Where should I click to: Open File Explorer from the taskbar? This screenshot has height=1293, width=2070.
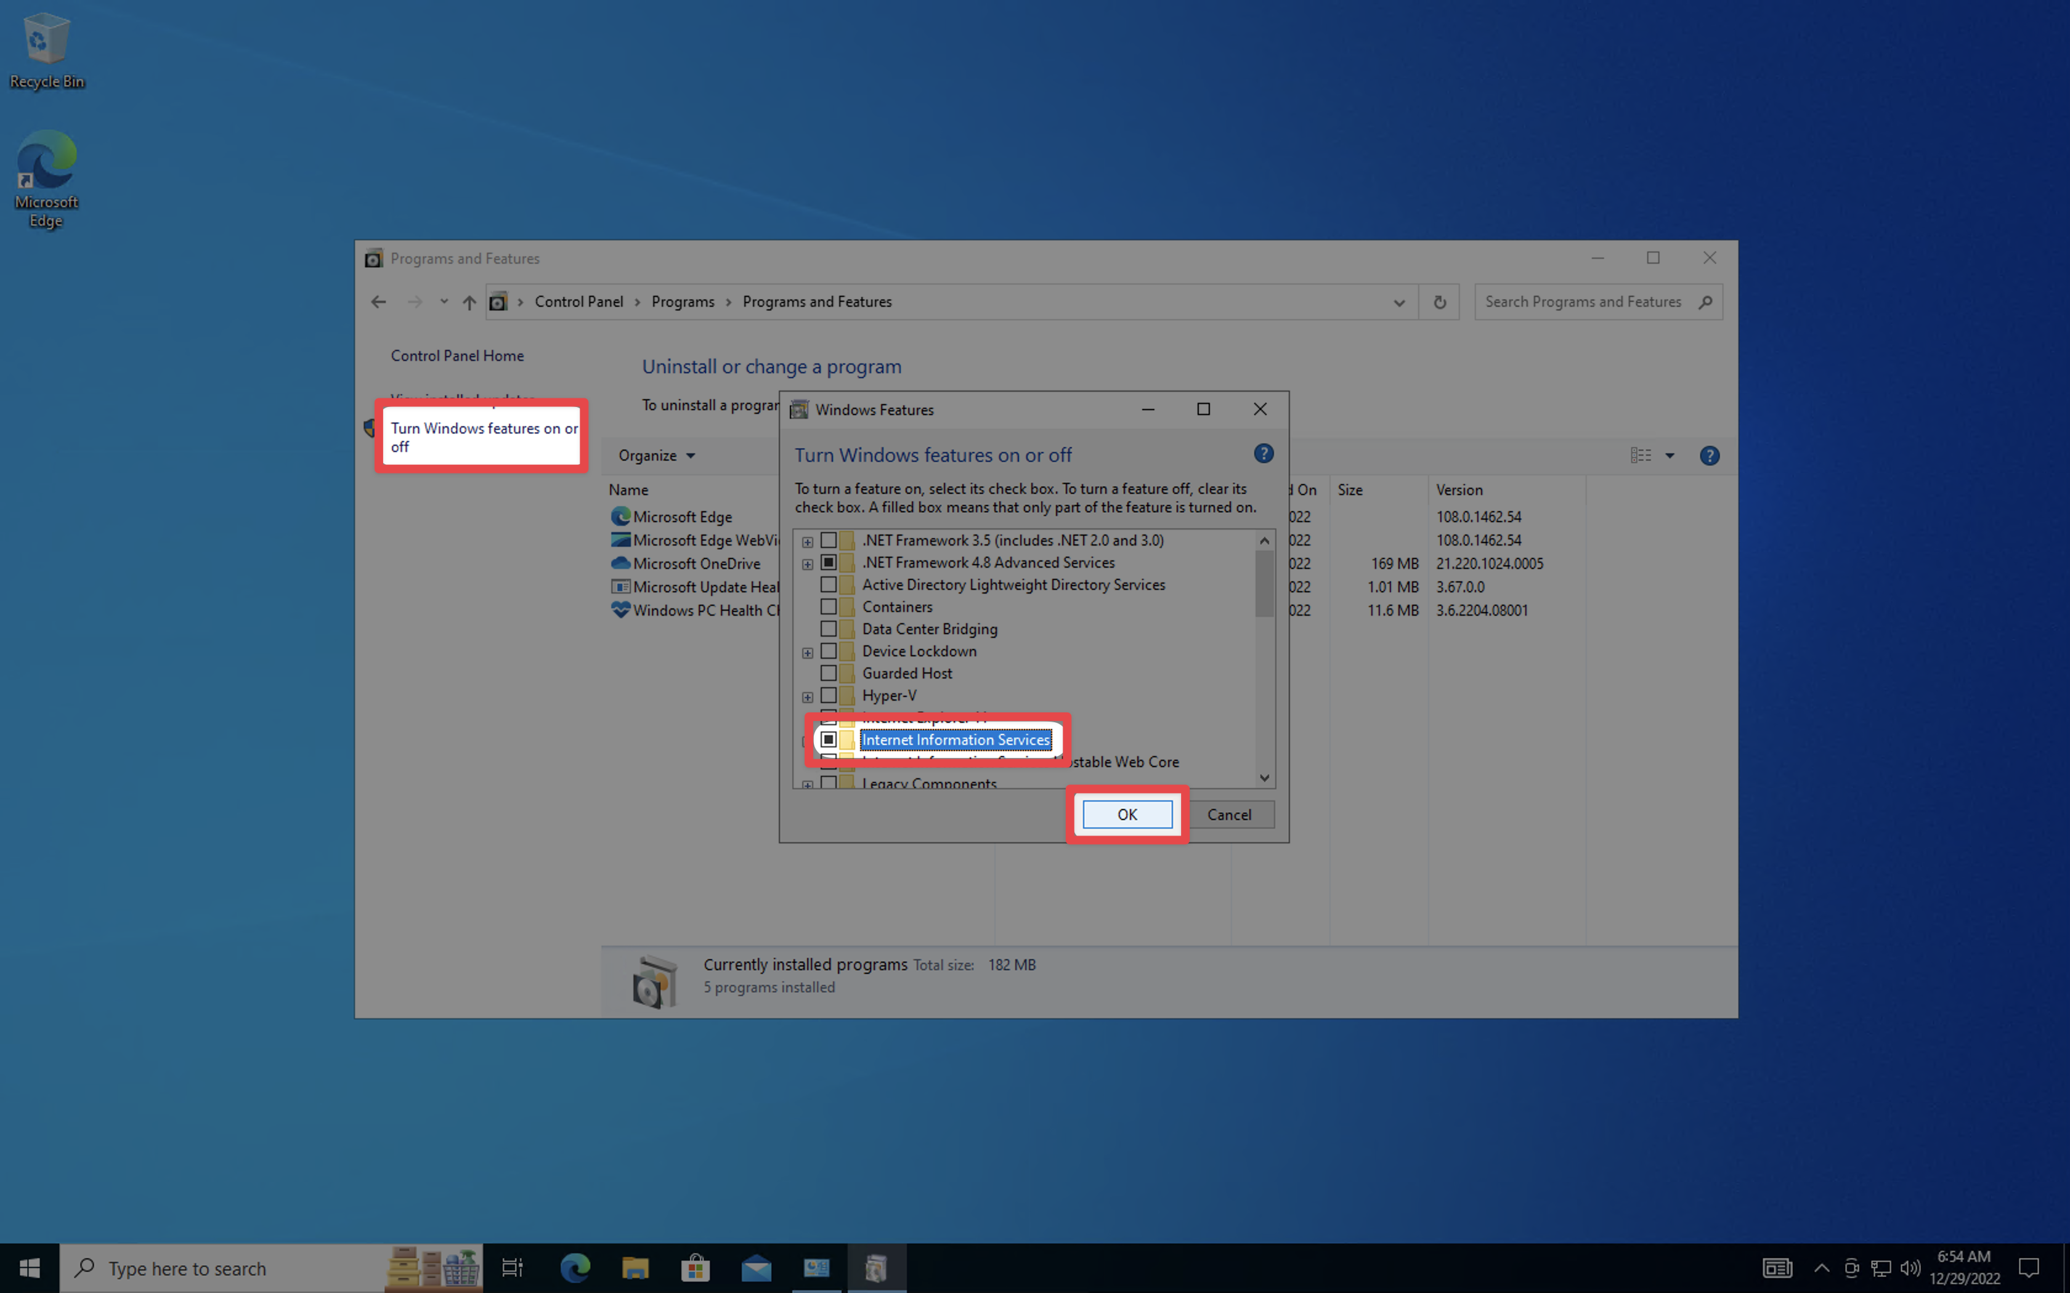[635, 1267]
